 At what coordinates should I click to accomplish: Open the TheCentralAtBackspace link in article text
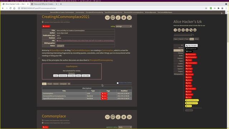click(81, 50)
